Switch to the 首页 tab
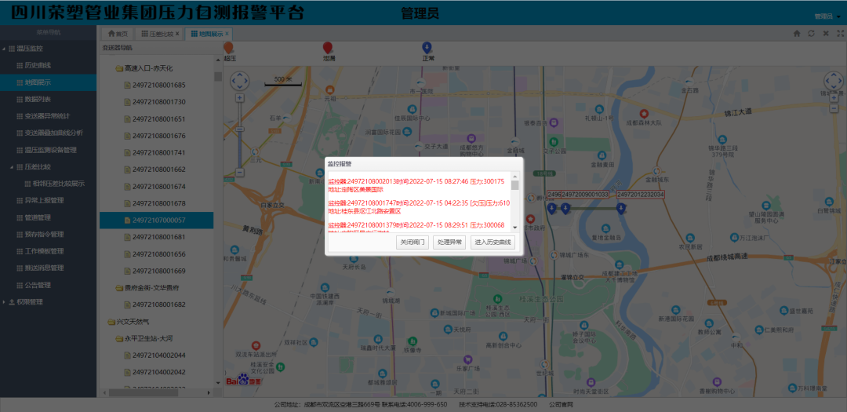Image resolution: width=847 pixels, height=412 pixels. [116, 35]
